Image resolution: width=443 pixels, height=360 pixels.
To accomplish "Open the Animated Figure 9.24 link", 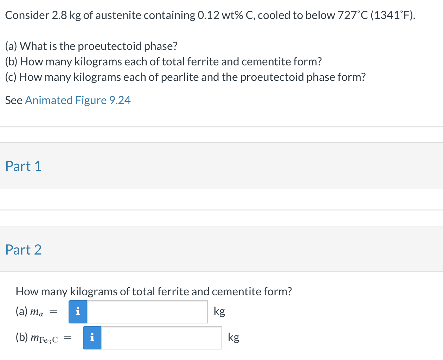I will click(x=78, y=100).
